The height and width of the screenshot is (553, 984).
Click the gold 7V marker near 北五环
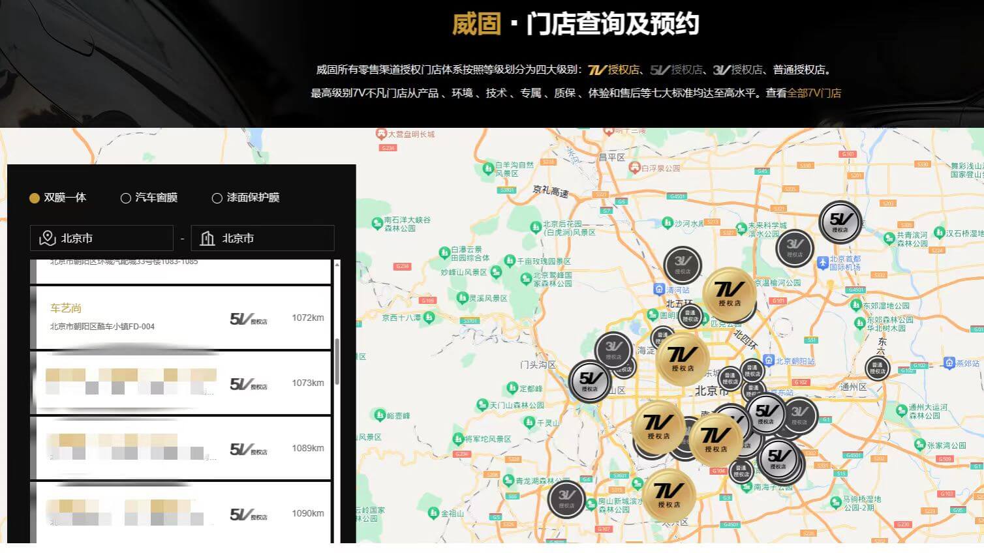(x=729, y=294)
